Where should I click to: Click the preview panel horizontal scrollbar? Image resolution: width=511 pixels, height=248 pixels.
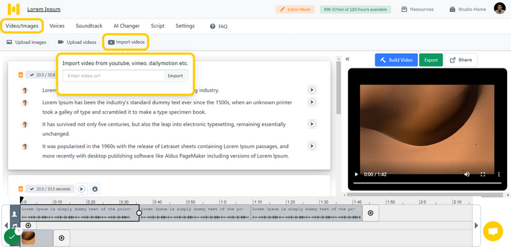(x=426, y=195)
